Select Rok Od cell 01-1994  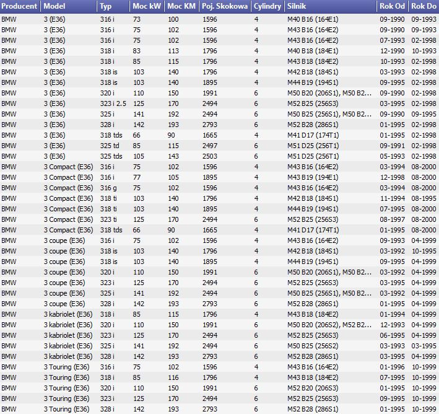tap(392, 314)
